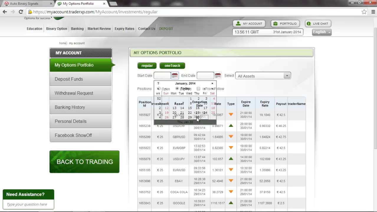Click the Contact Us nav link
This screenshot has width=377, height=212.
[147, 29]
